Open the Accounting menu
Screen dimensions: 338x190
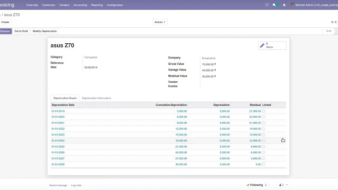pyautogui.click(x=80, y=5)
